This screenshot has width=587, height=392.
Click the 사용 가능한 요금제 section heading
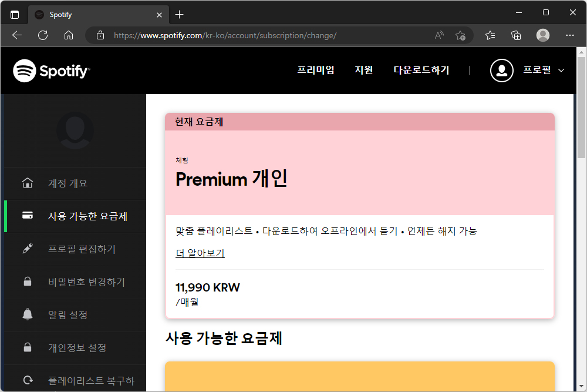pyautogui.click(x=224, y=339)
